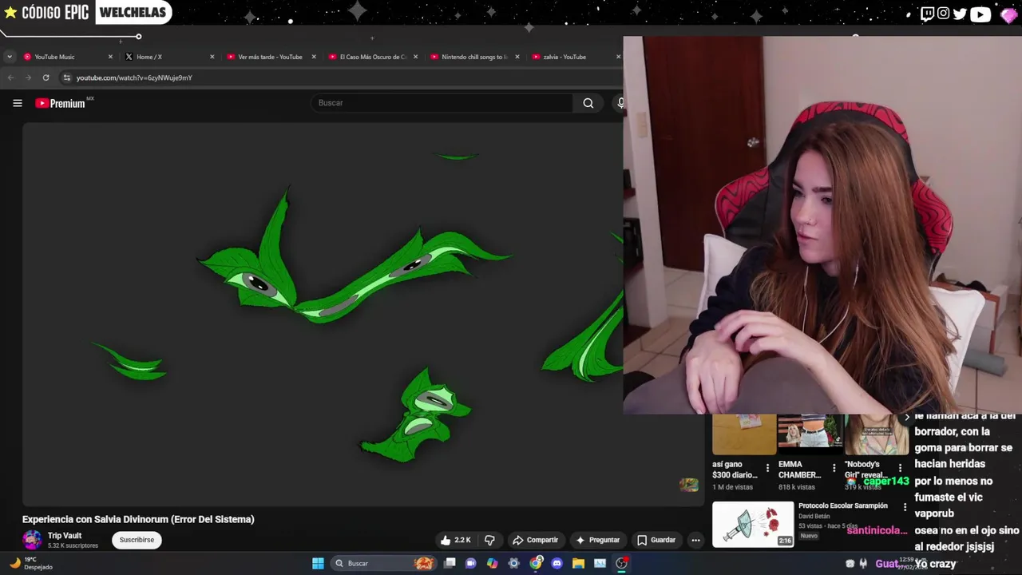The width and height of the screenshot is (1022, 575).
Task: Click the 'Protocolo Escolar Sarampión' video title
Action: [x=843, y=506]
